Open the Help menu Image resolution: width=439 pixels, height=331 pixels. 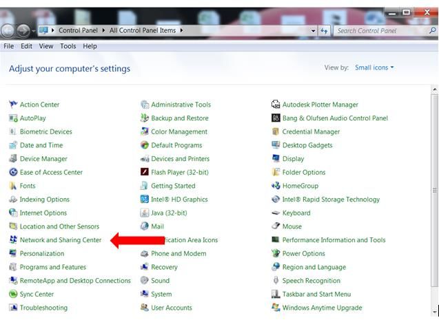90,46
